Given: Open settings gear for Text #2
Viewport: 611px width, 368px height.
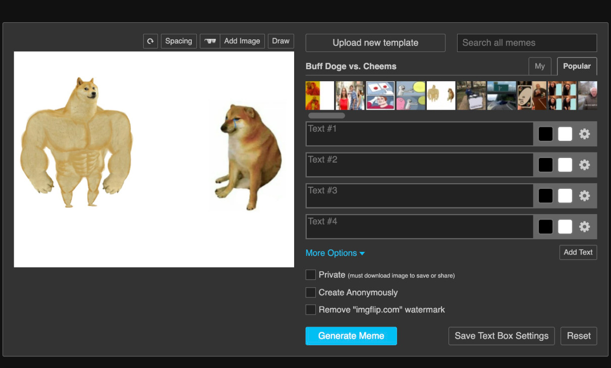Looking at the screenshot, I should coord(584,165).
